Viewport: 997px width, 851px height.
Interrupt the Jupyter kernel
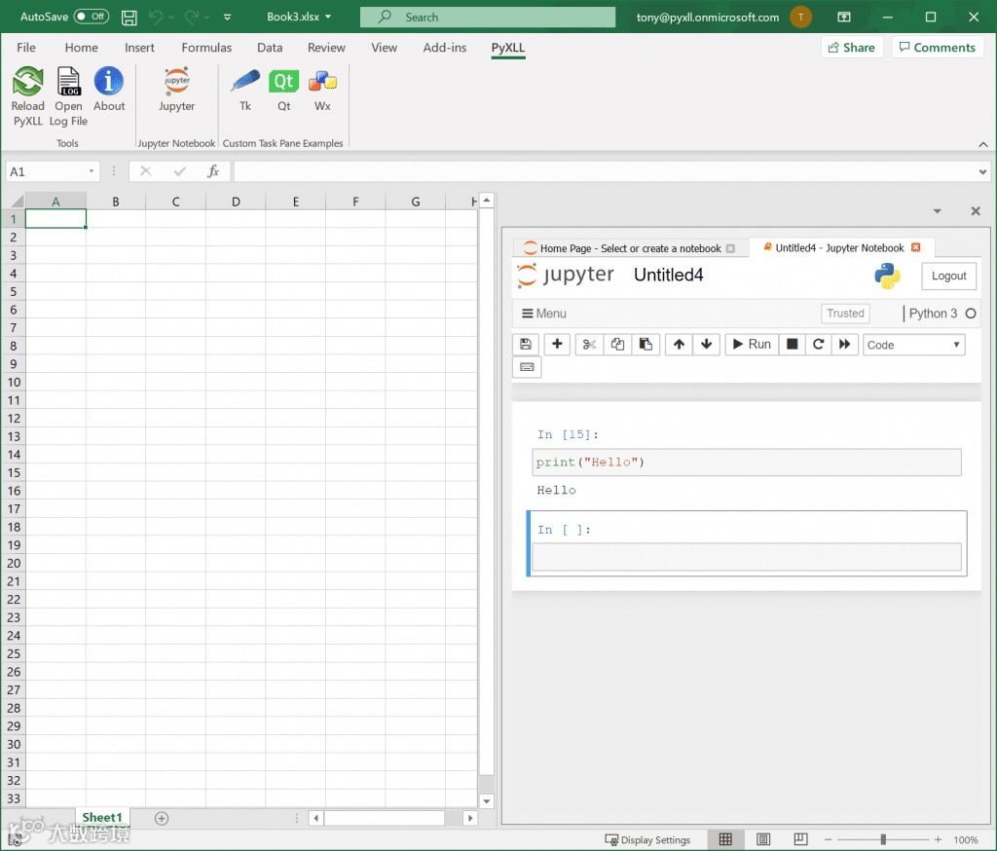[x=793, y=344]
